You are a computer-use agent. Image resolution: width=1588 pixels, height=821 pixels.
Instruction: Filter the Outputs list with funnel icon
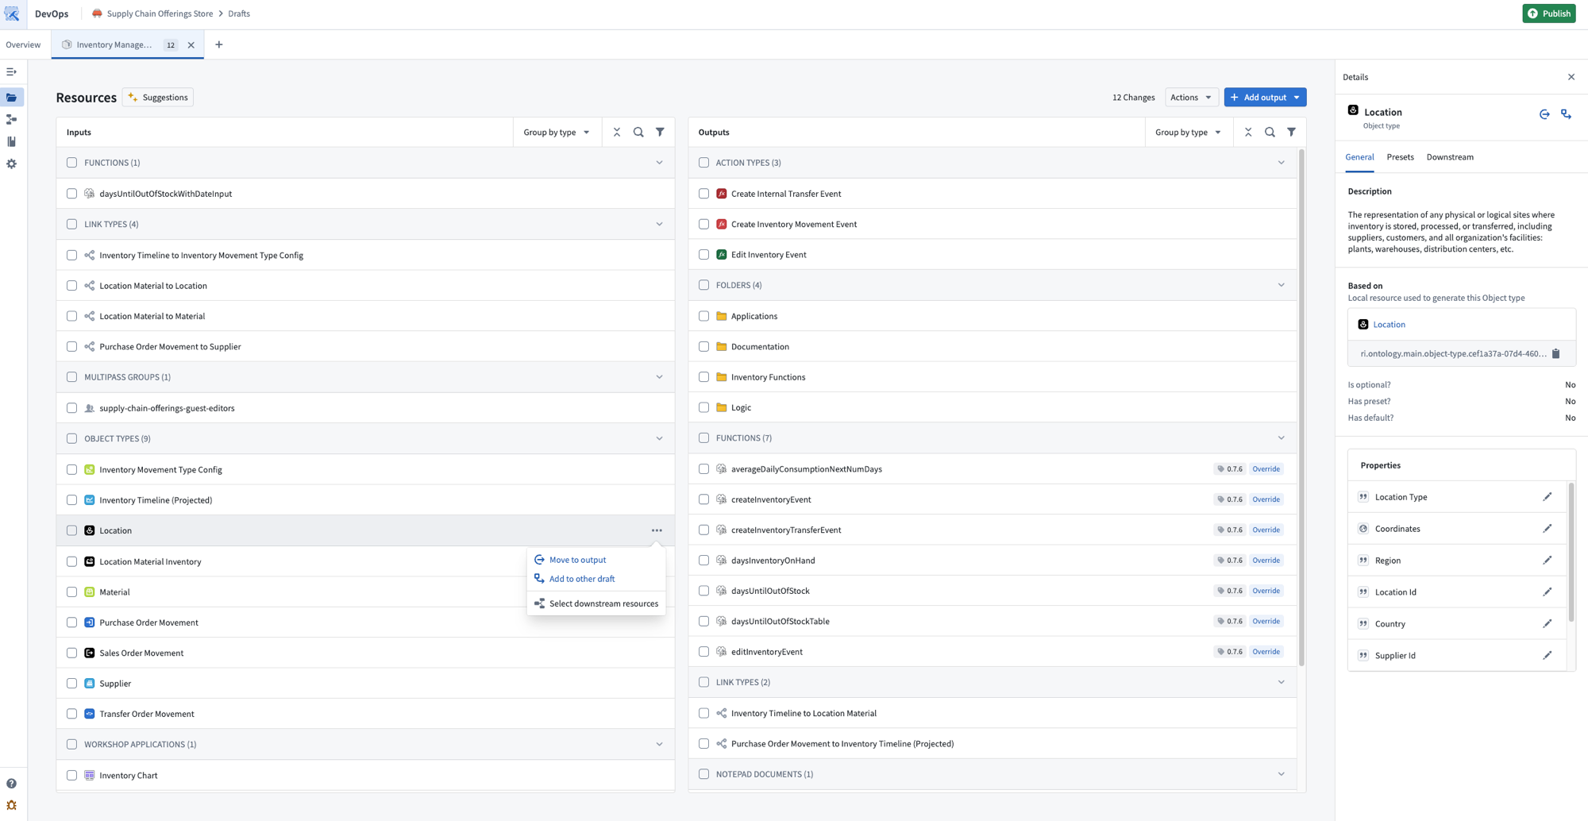(x=1292, y=133)
